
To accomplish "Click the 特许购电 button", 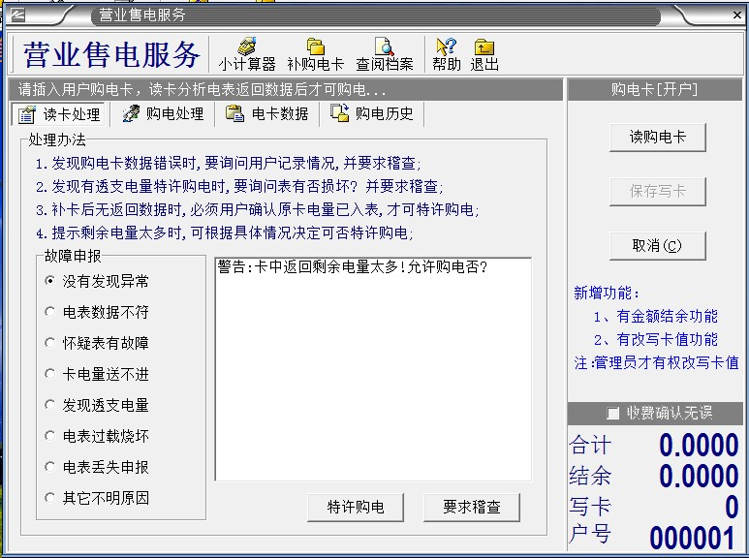I will 356,507.
